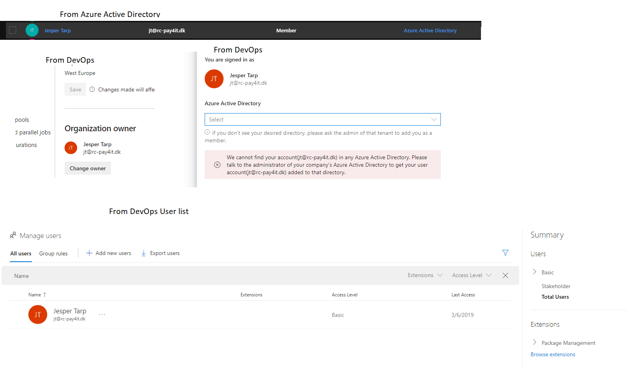This screenshot has height=374, width=627.
Task: Click the Stakeholder summary entry
Action: [556, 286]
